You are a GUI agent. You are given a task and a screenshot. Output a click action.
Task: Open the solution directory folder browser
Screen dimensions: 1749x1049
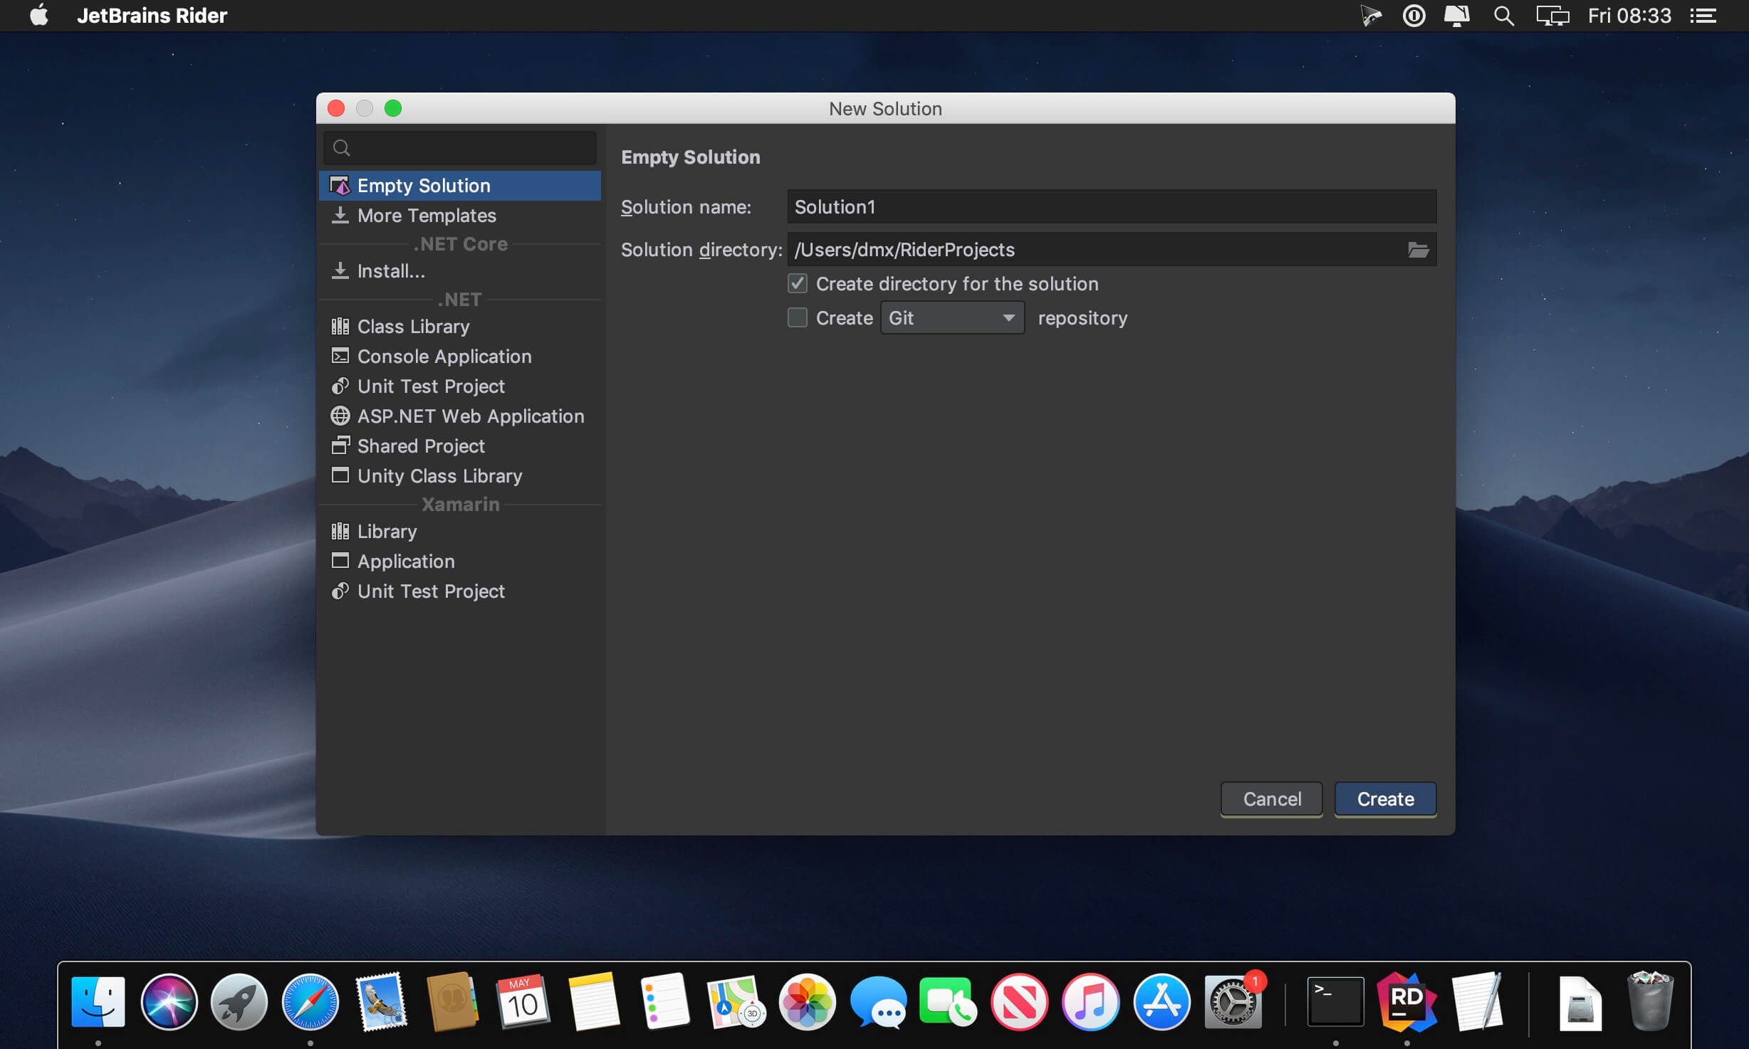pyautogui.click(x=1418, y=248)
